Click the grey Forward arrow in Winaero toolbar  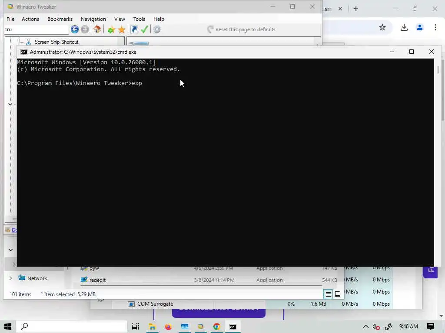click(85, 29)
